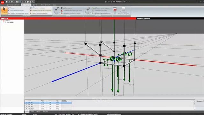Click Удалить направляющие линии tool

18,13
